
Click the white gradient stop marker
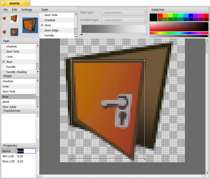[x=145, y=35]
